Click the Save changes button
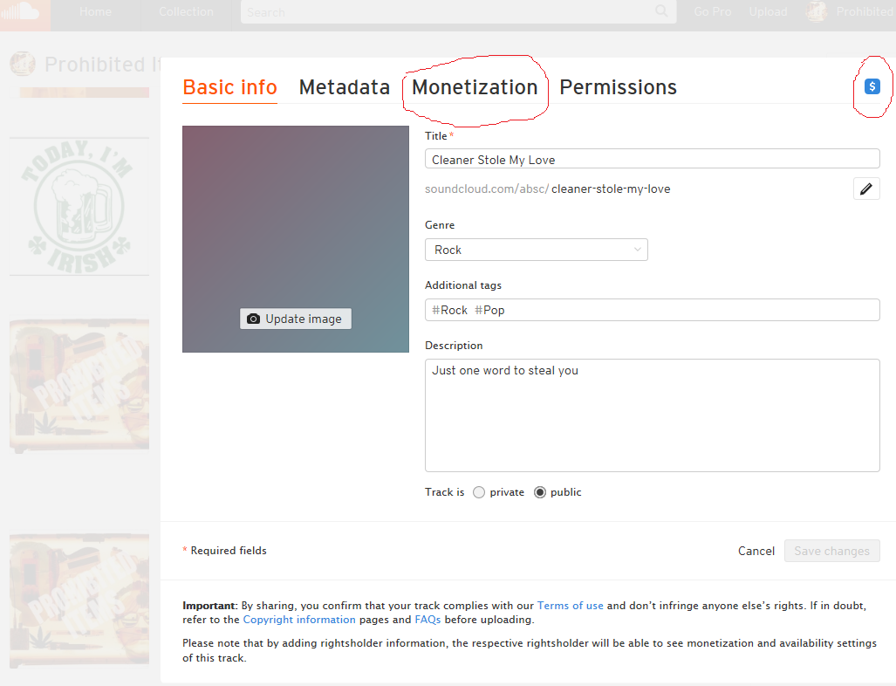 (831, 551)
